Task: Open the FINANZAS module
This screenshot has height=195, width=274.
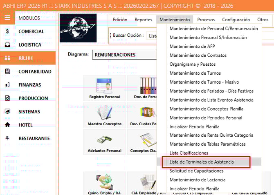Action: coord(29,85)
